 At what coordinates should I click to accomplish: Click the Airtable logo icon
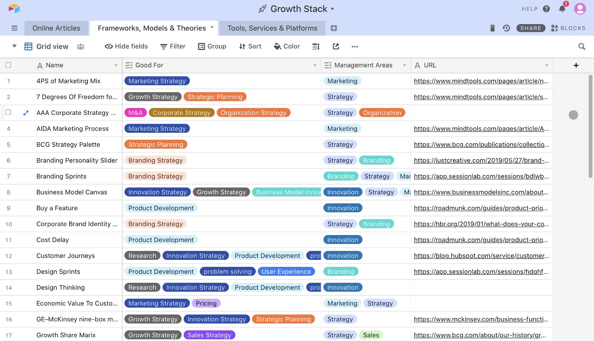[x=14, y=9]
